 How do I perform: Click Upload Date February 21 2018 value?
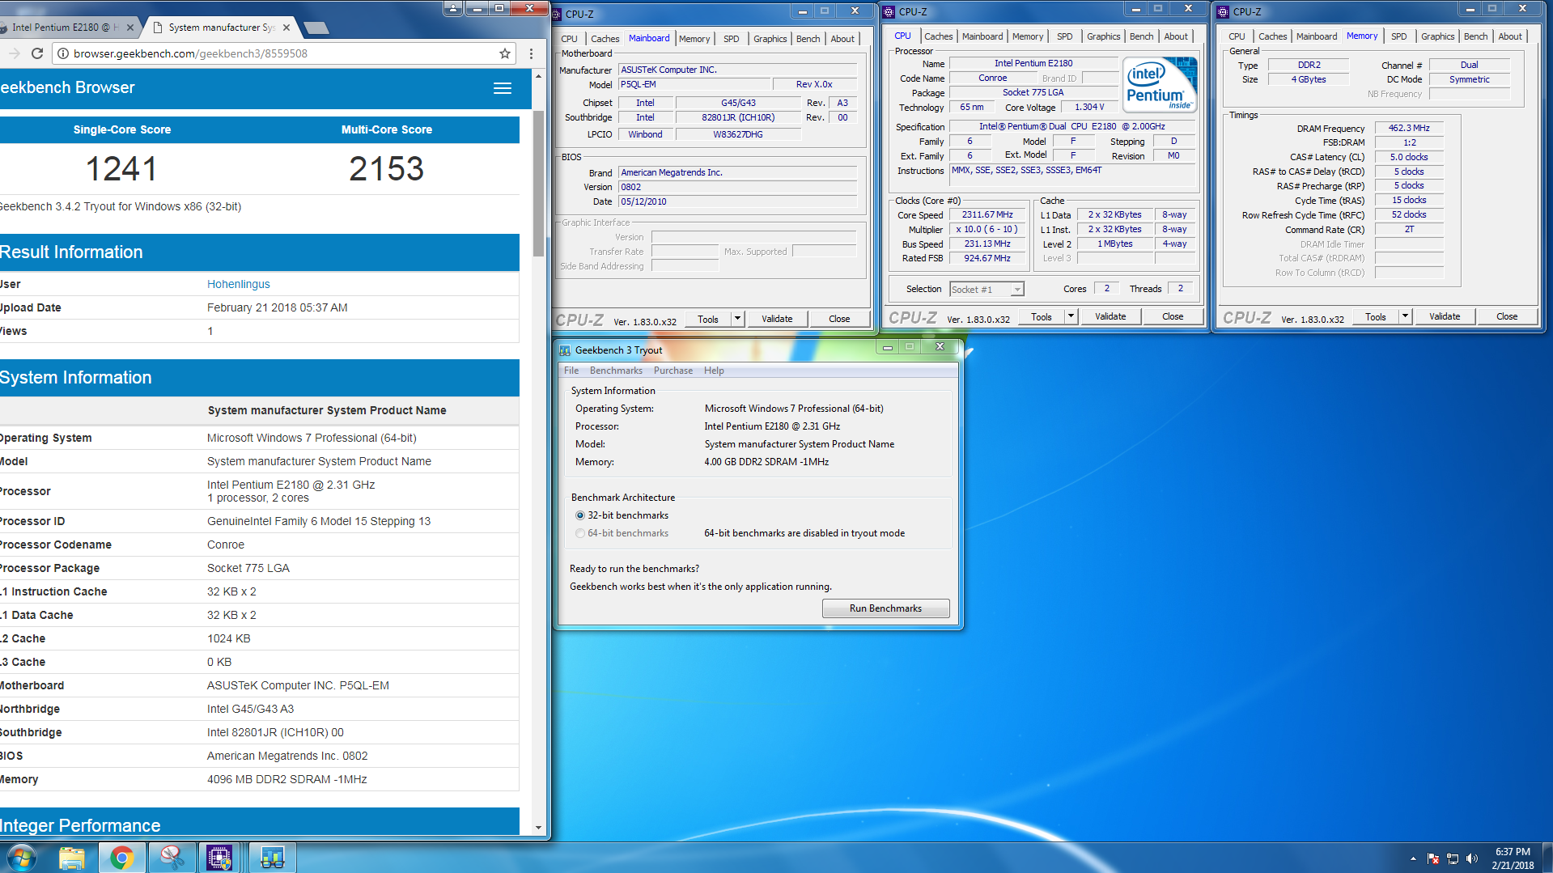(x=278, y=307)
